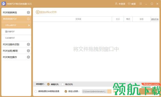This screenshot has height=97, width=161.
Task: Open the 未登录 user login
Action: [120, 4]
